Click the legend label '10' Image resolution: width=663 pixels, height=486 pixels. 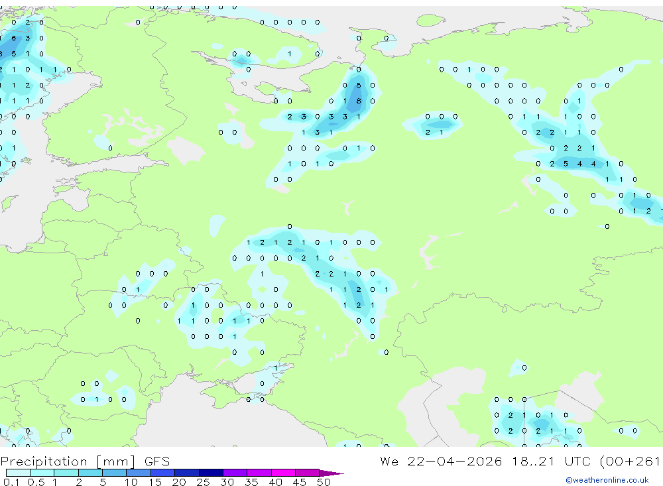coord(131,482)
